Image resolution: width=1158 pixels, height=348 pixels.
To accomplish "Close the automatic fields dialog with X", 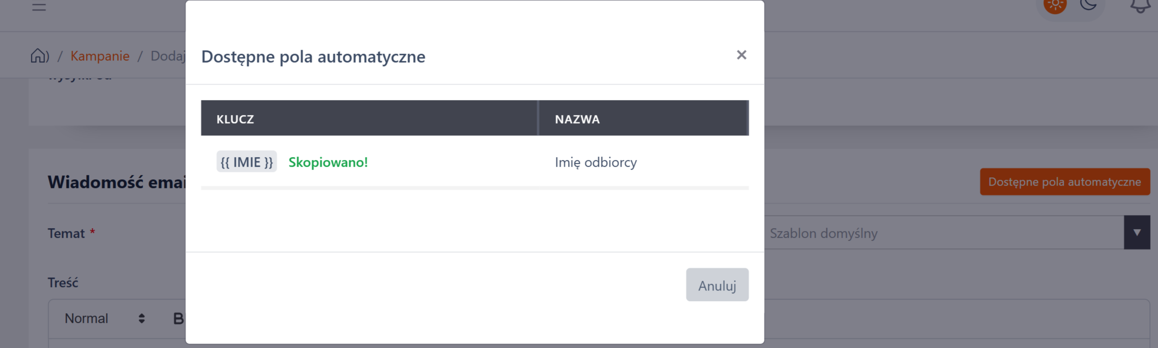I will point(741,55).
